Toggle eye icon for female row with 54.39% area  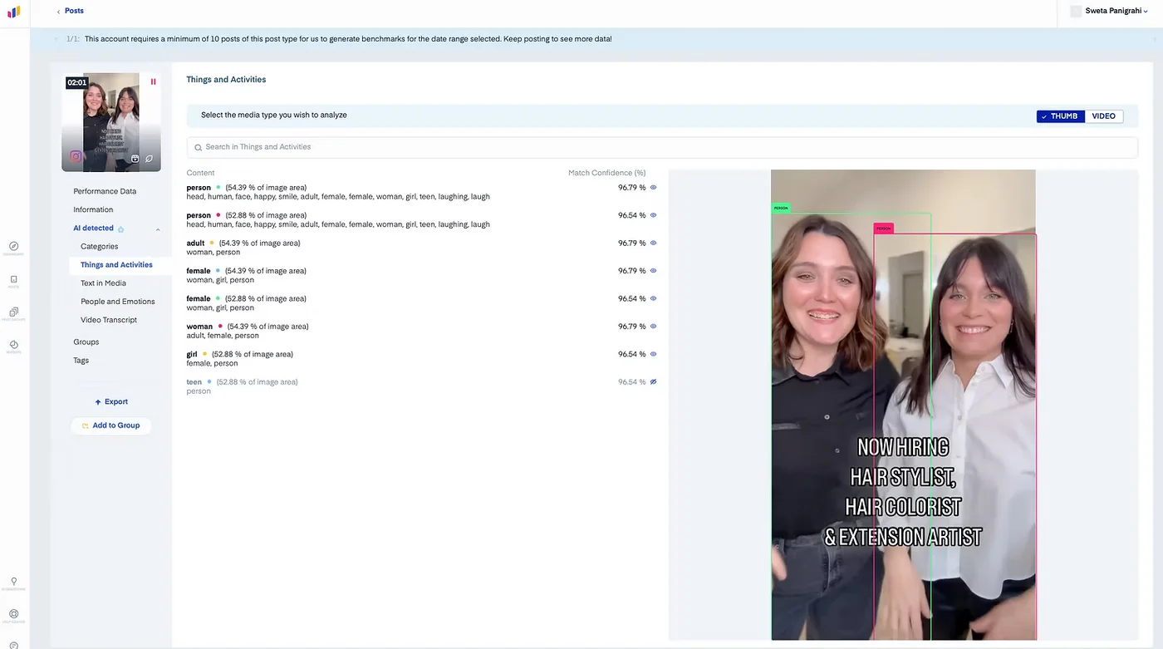653,271
